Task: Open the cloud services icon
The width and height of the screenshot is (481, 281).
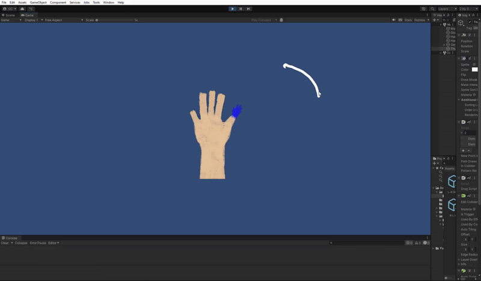Action: pyautogui.click(x=22, y=9)
